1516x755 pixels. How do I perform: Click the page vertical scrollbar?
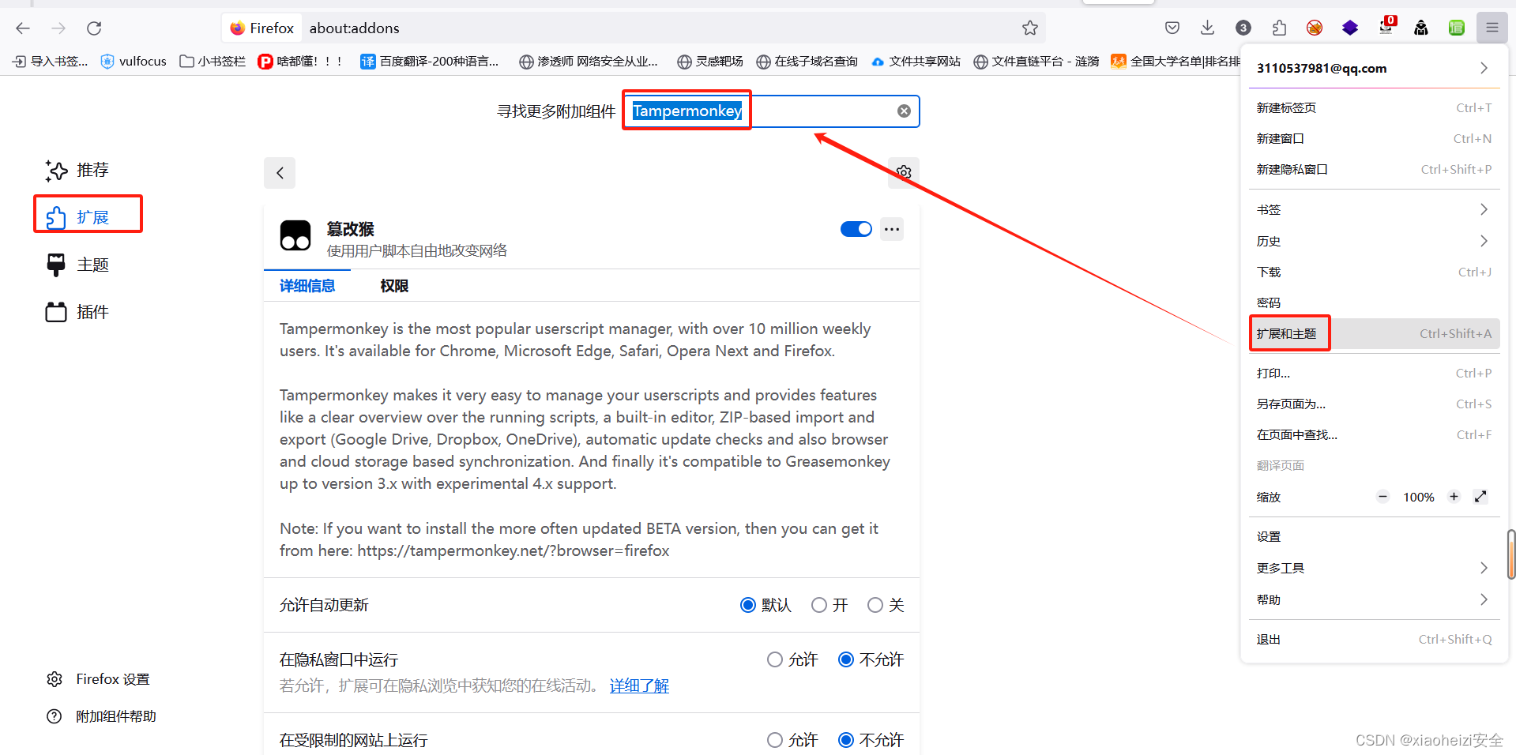[x=1511, y=554]
